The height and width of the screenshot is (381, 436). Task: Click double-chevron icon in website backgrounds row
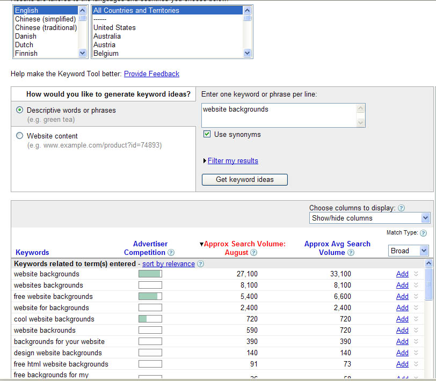pos(416,274)
